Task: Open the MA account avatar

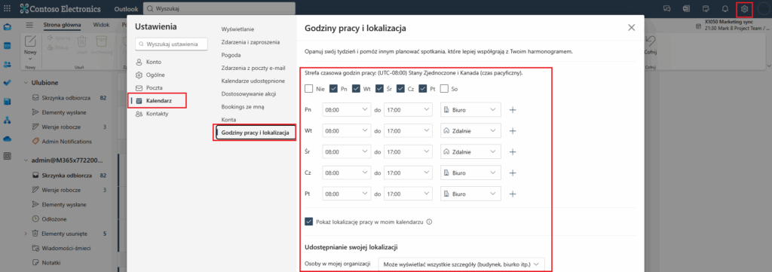Action: pos(763,9)
